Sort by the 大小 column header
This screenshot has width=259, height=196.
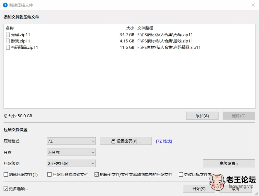[x=119, y=28]
